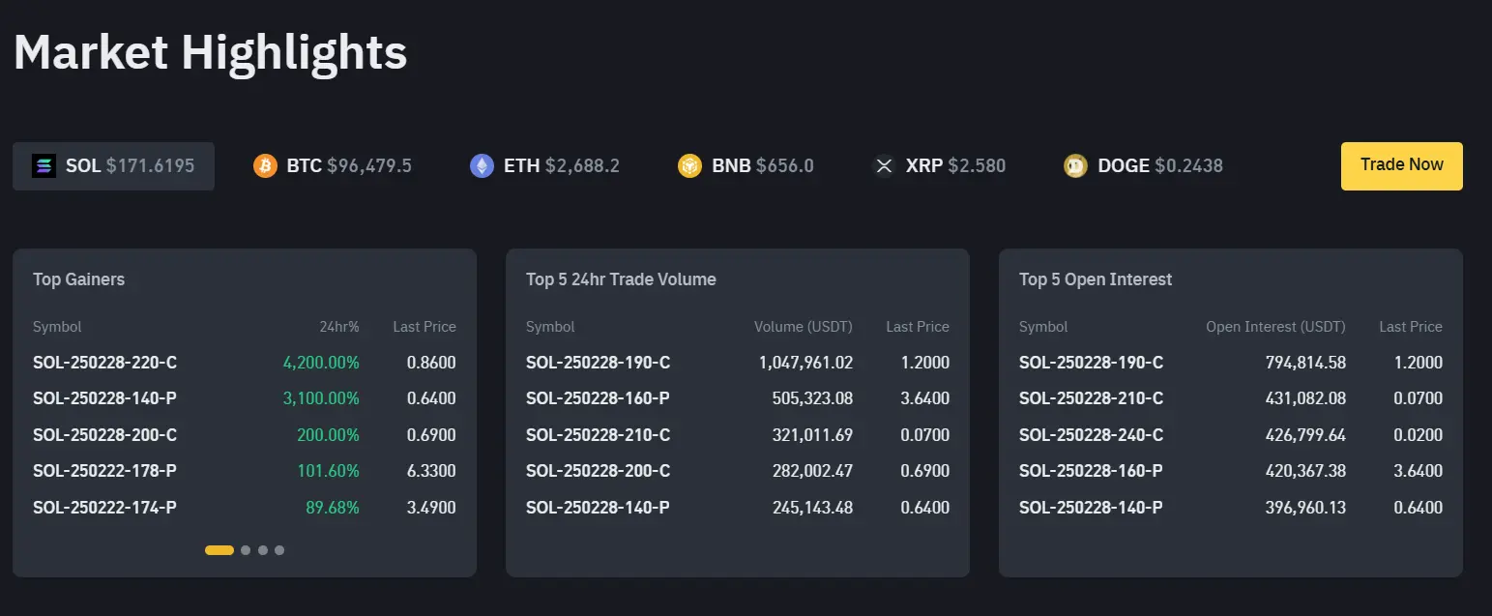1492x616 pixels.
Task: Click the 245,143.48 volume value
Action: pos(812,508)
